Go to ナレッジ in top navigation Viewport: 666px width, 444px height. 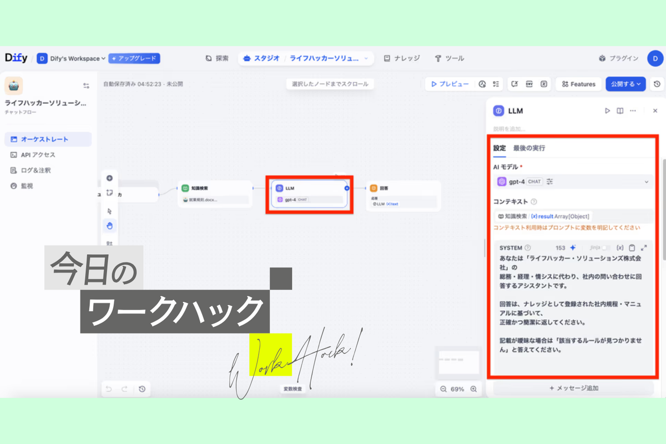tap(401, 58)
